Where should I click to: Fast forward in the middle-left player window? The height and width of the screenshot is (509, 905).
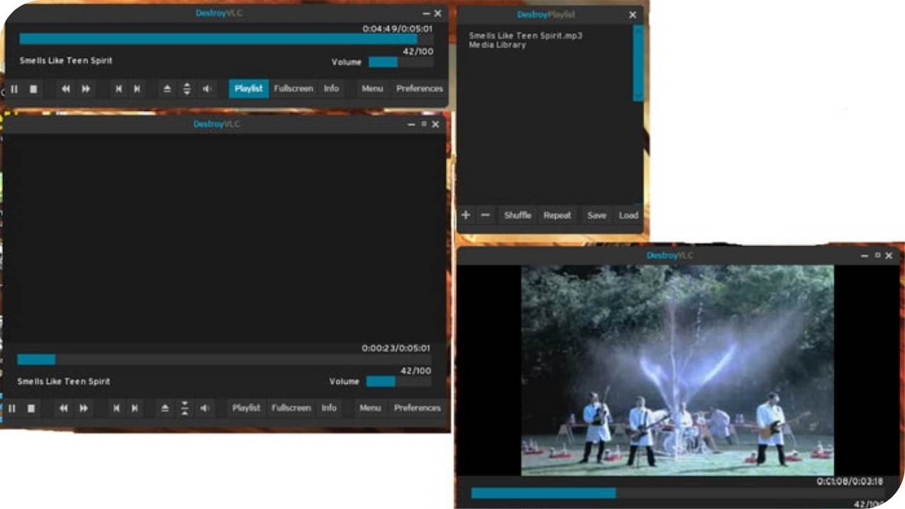click(x=84, y=409)
